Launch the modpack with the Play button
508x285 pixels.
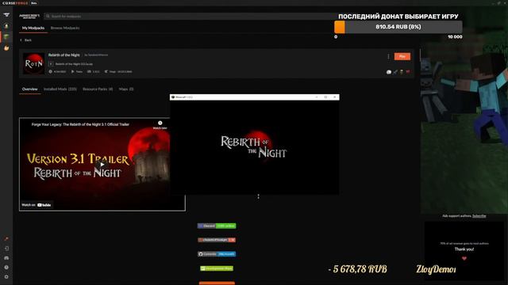click(402, 56)
